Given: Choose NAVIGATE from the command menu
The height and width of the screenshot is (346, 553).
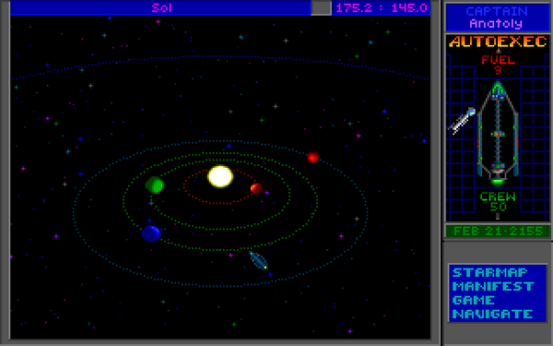Looking at the screenshot, I should 493,314.
